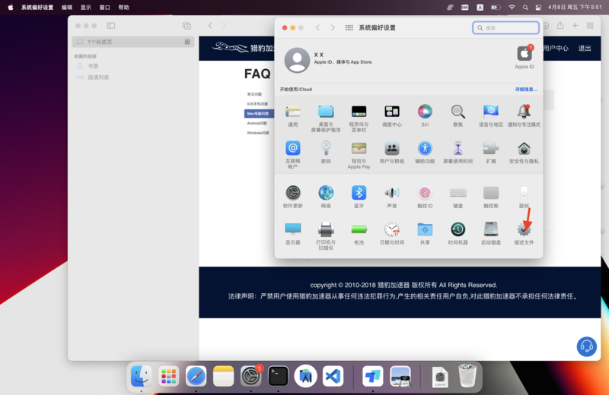Viewport: 609px width, 395px height.
Task: Click the Safari tab overview grid icon
Action: (590, 26)
